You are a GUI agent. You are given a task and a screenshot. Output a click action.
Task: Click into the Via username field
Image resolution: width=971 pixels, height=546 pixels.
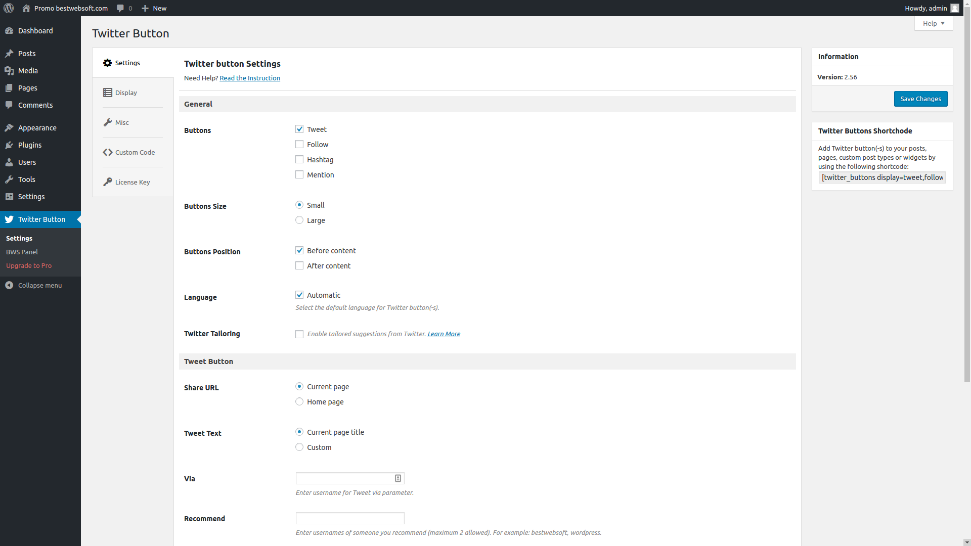click(350, 478)
